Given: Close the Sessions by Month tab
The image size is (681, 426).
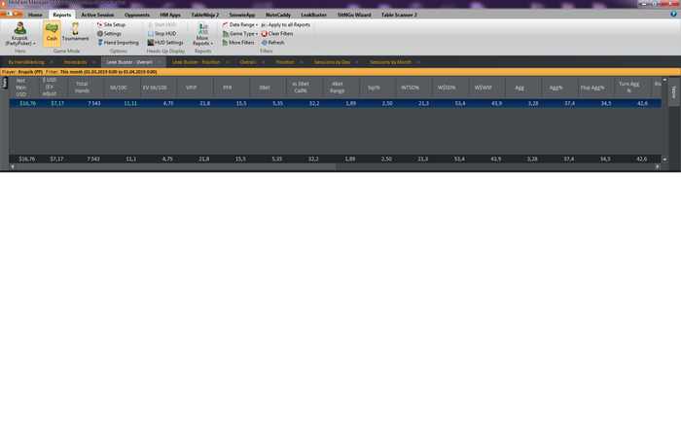Looking at the screenshot, I should [x=418, y=62].
